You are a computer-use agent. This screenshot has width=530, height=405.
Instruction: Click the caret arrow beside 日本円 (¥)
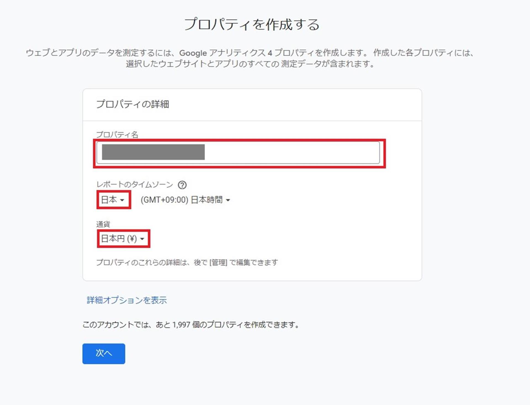[x=142, y=239]
